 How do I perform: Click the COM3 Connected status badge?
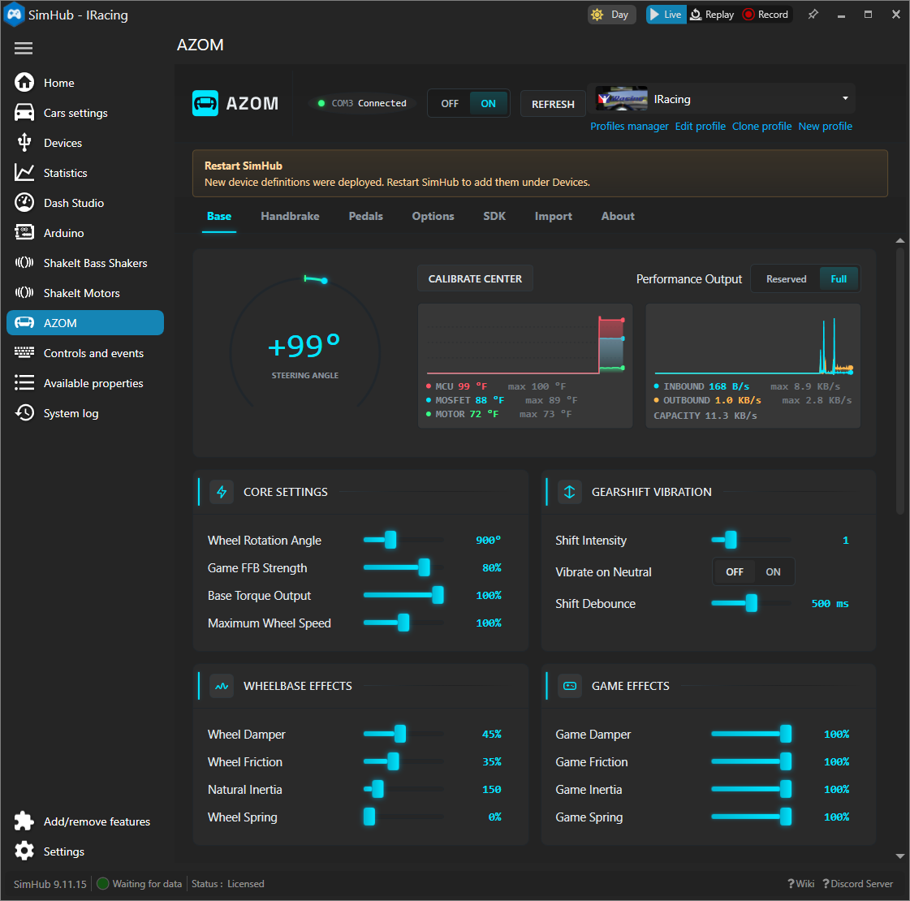(363, 103)
